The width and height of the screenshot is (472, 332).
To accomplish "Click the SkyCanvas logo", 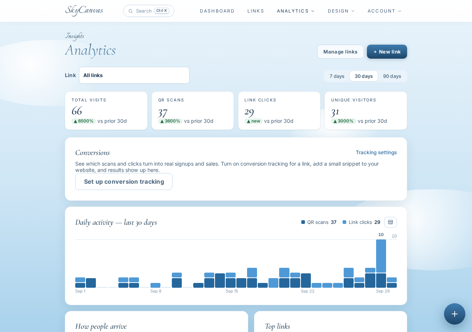I will (84, 10).
